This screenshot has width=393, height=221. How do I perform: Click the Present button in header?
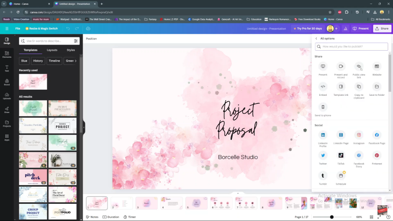[x=361, y=29]
